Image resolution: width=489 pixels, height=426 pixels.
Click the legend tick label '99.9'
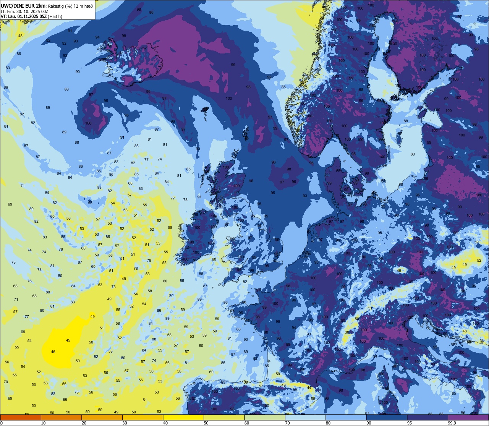(452, 423)
